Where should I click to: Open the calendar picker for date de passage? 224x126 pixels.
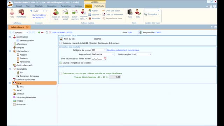[x=105, y=58]
